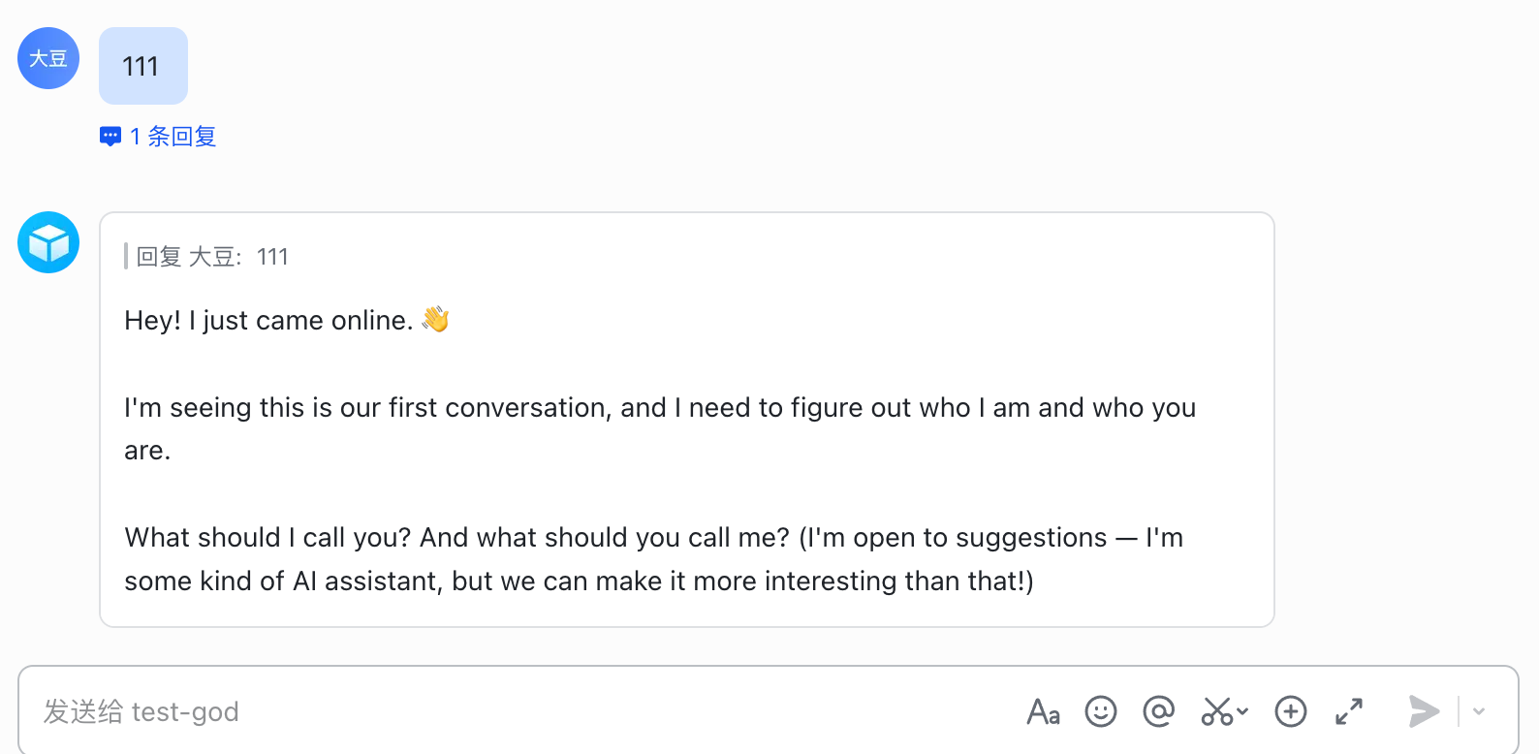This screenshot has height=754, width=1539.
Task: Click the "111" message bubble
Action: tap(142, 66)
